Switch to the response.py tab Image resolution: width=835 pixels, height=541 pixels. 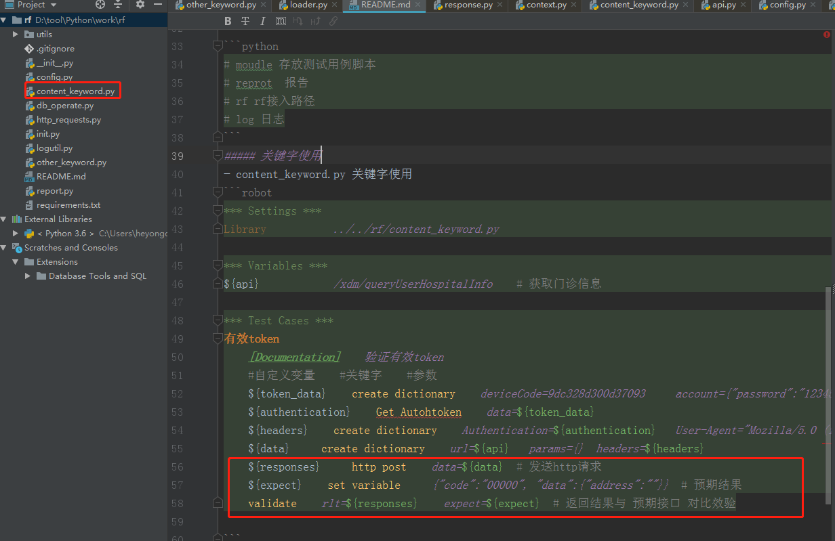click(x=468, y=5)
